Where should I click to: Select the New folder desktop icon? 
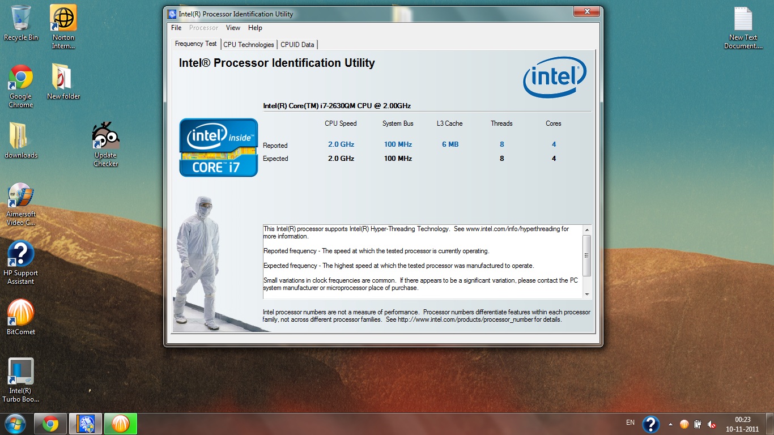pos(63,81)
